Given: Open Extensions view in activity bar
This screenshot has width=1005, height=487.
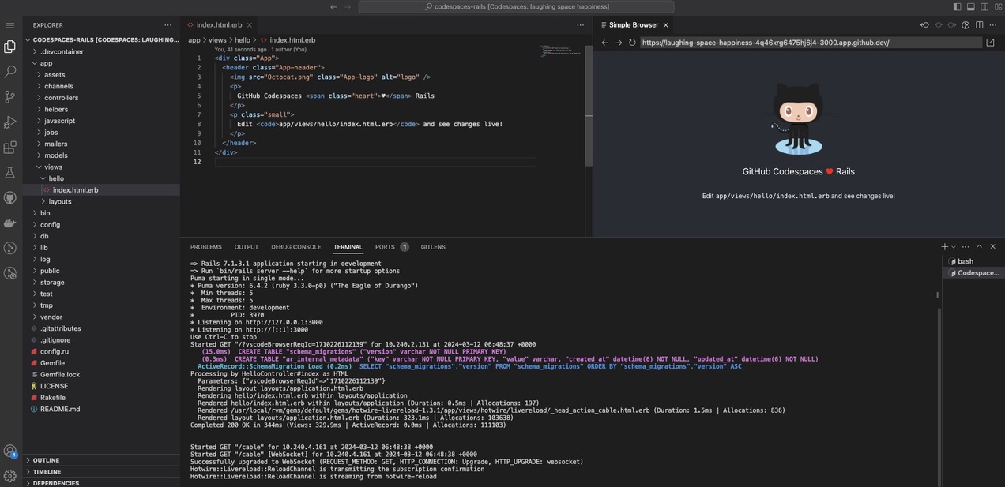Looking at the screenshot, I should pos(10,148).
